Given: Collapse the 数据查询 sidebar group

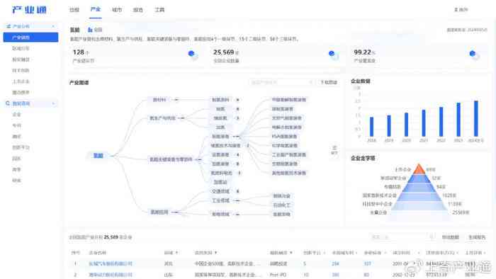Looking at the screenshot, I should point(53,103).
